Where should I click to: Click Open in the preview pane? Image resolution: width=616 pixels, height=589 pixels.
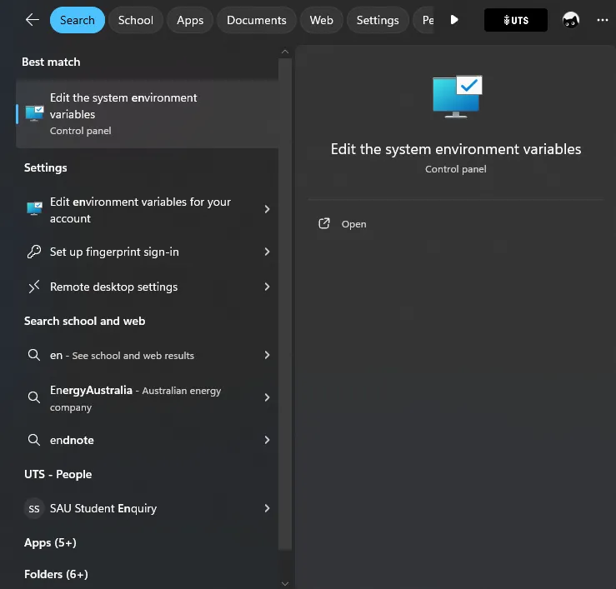tap(353, 224)
